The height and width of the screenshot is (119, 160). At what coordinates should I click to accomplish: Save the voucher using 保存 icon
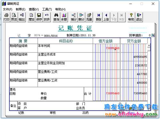tap(39, 17)
